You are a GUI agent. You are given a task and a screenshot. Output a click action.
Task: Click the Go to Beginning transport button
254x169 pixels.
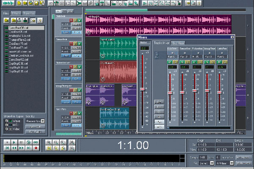point(7,148)
